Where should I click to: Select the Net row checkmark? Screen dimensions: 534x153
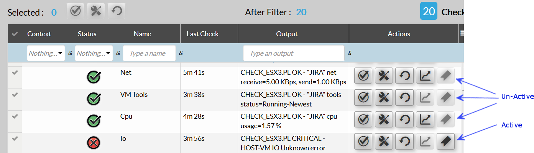click(15, 72)
